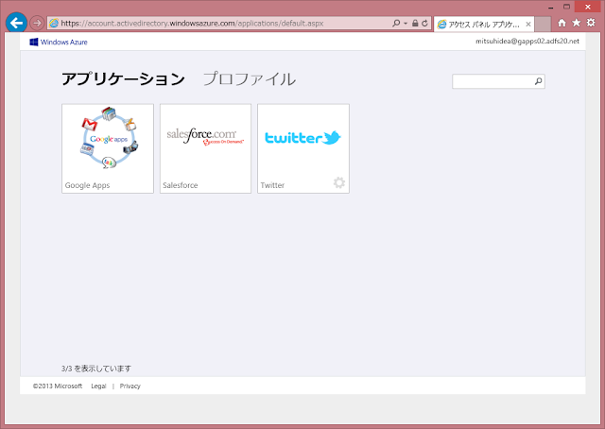Open the Legal footer link
This screenshot has width=605, height=429.
98,386
